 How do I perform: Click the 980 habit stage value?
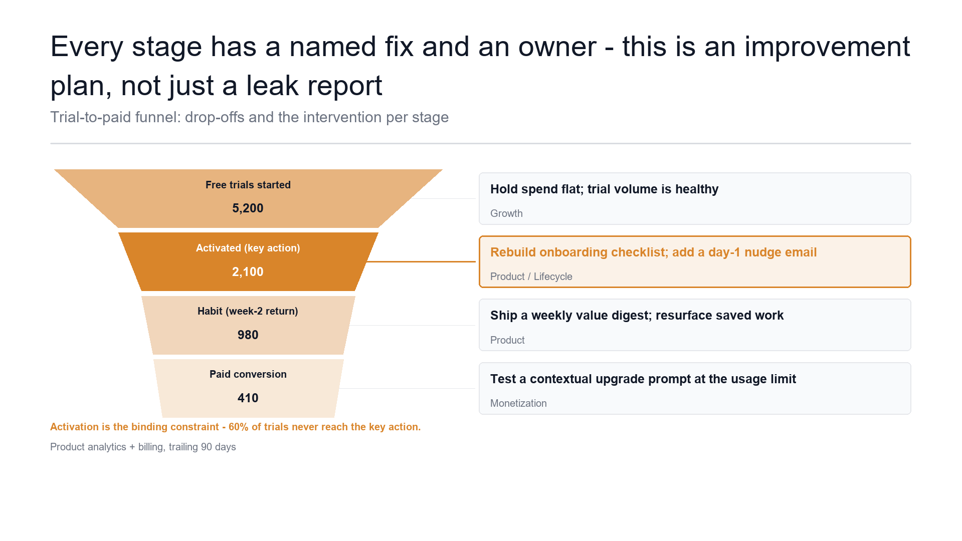tap(248, 335)
